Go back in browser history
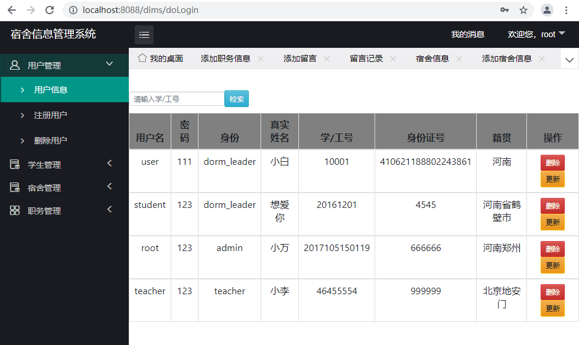This screenshot has width=579, height=345. pyautogui.click(x=12, y=10)
